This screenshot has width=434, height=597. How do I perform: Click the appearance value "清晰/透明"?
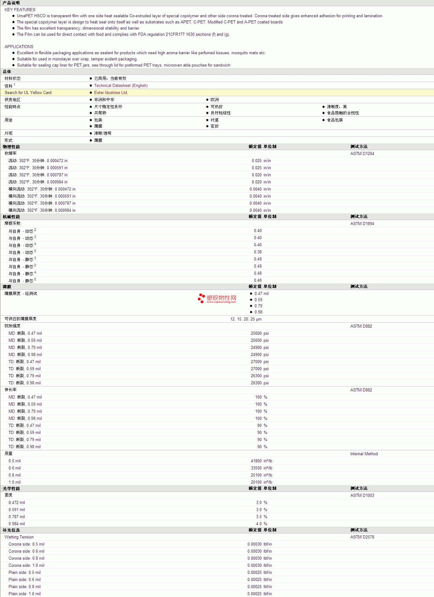(103, 133)
